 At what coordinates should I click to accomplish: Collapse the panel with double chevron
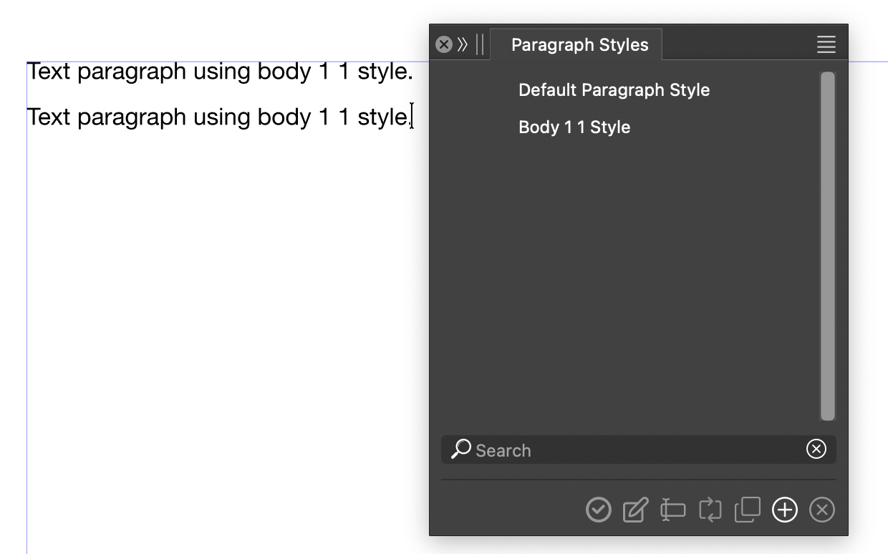[x=463, y=44]
